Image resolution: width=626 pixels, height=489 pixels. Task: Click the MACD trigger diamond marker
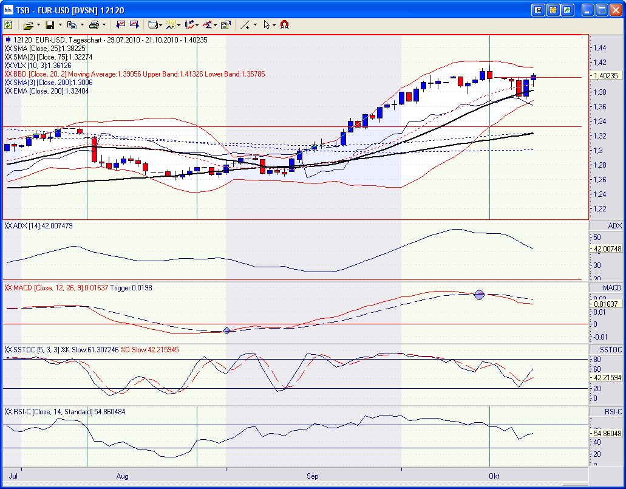pyautogui.click(x=480, y=295)
